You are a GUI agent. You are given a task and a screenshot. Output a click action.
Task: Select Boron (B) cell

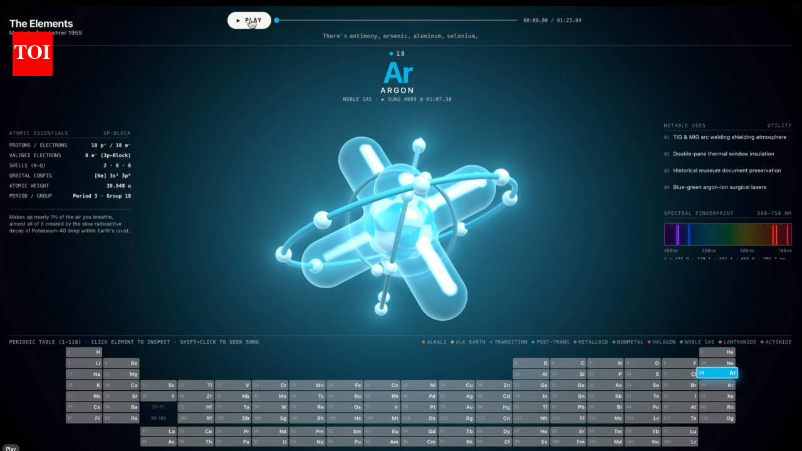[531, 363]
